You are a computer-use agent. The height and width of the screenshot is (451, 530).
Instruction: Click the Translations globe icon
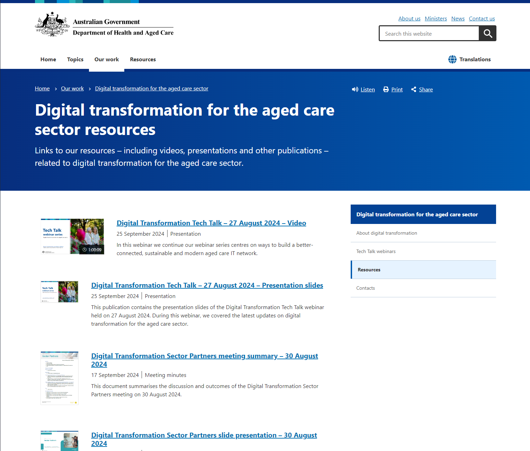[x=452, y=60]
